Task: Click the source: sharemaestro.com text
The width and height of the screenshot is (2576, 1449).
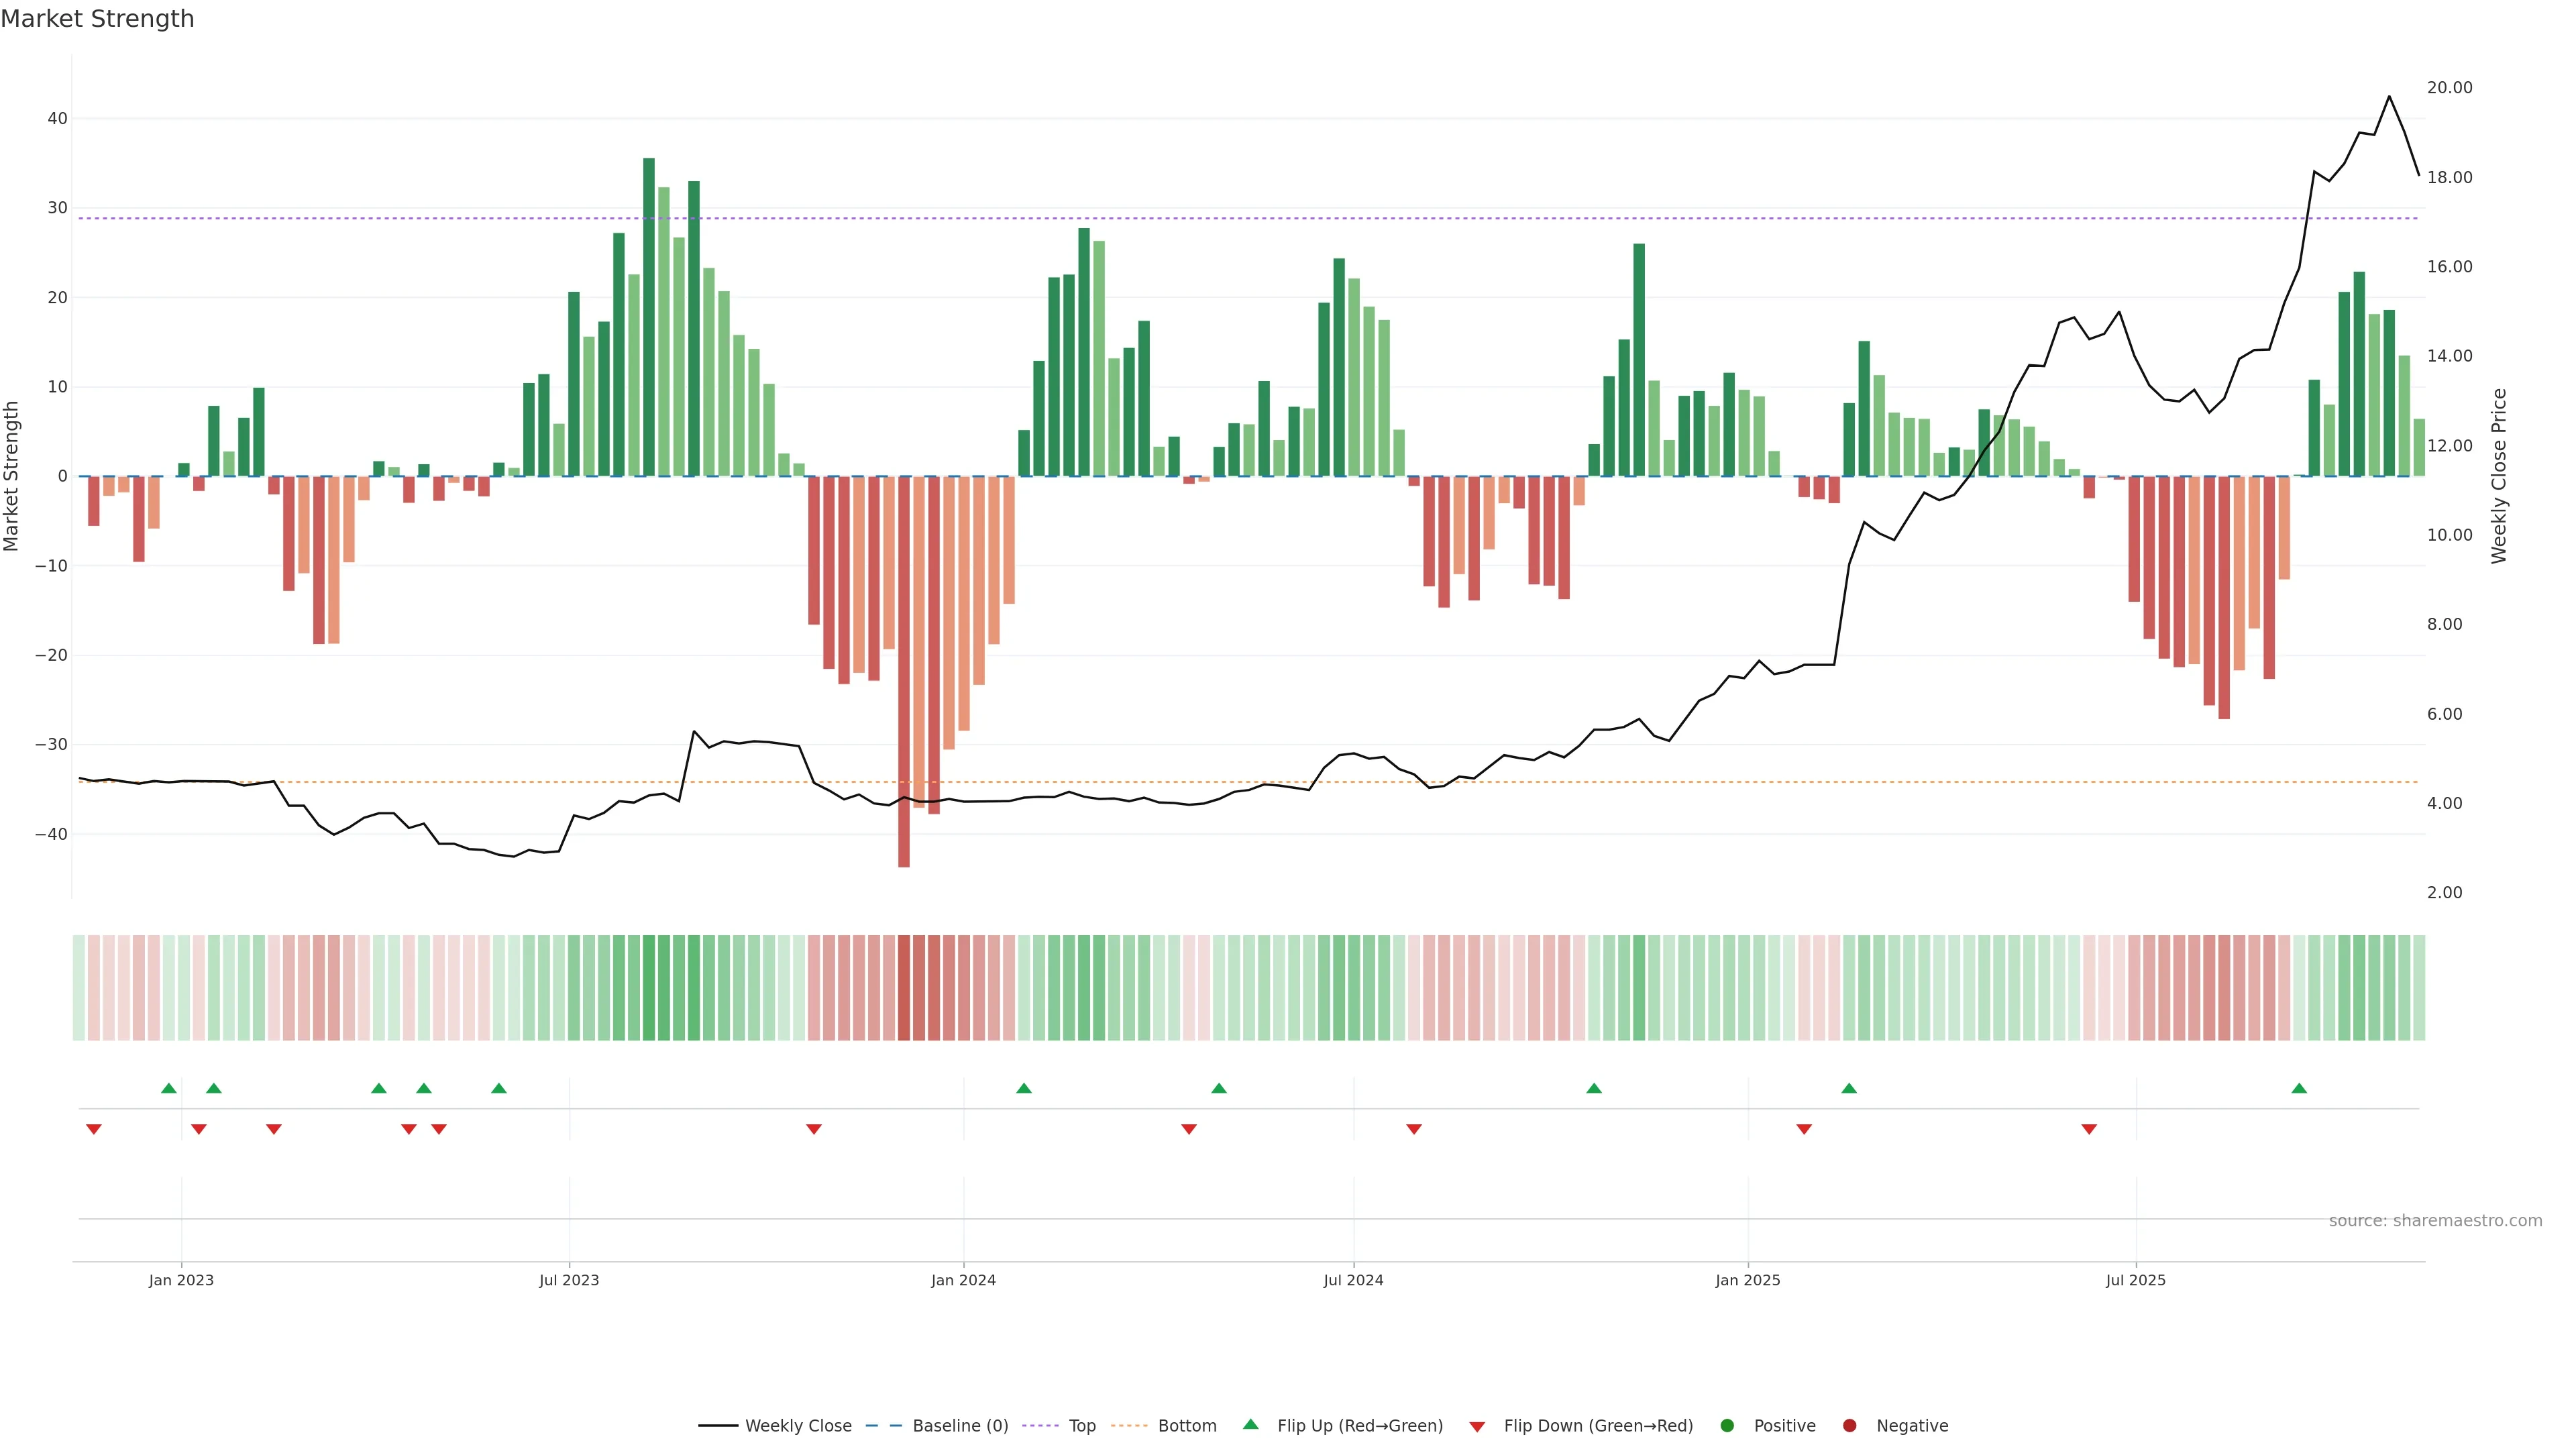Action: point(2435,1221)
